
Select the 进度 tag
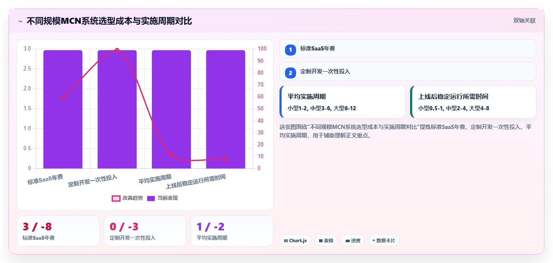point(353,241)
